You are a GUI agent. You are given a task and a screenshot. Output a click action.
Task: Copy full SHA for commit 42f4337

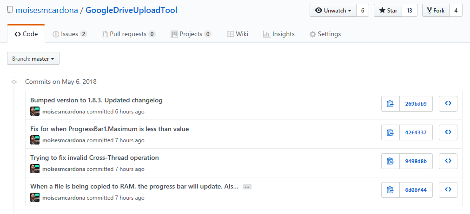(x=390, y=132)
